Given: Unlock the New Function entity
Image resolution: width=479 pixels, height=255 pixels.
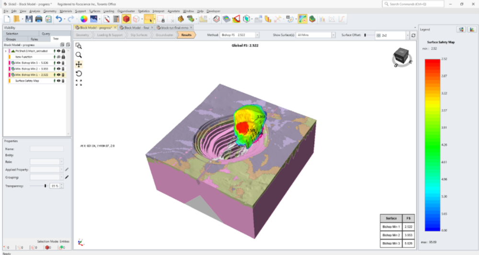Looking at the screenshot, I should [x=63, y=57].
